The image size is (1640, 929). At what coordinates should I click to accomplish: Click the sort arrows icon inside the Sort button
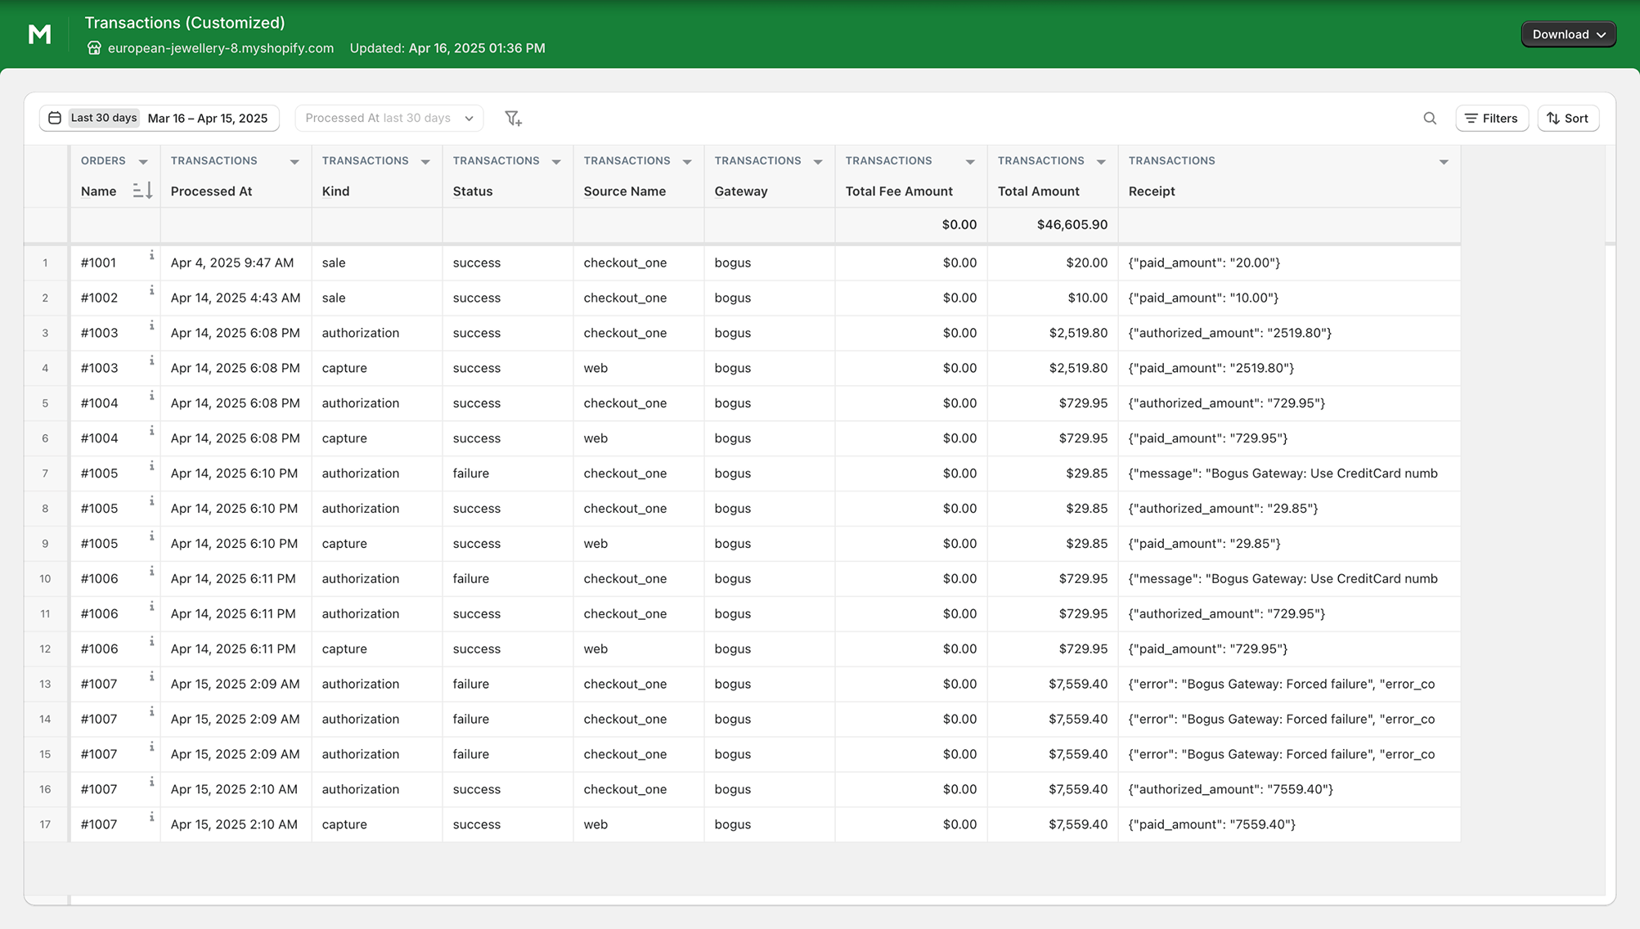coord(1553,118)
